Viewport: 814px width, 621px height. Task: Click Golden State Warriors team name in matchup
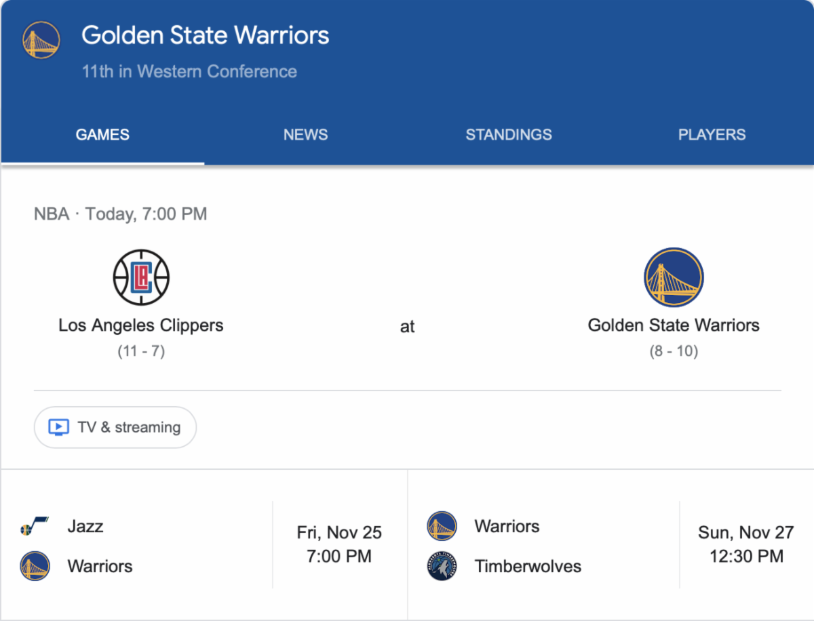(674, 325)
